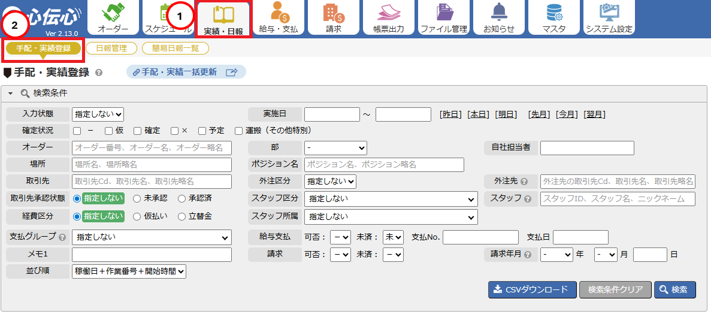The width and height of the screenshot is (711, 314).
Task: Open the スケジュール main tab
Action: pos(168,17)
